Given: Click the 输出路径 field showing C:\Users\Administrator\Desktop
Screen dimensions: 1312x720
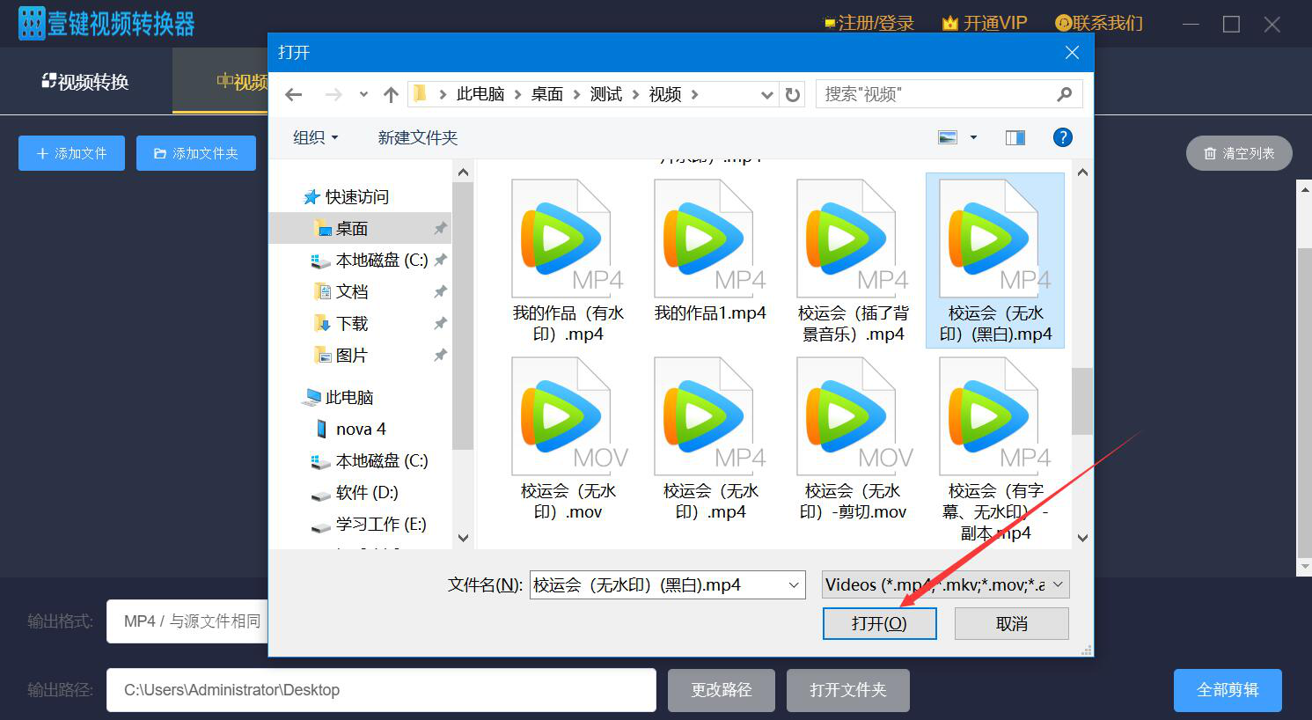Looking at the screenshot, I should 381,690.
